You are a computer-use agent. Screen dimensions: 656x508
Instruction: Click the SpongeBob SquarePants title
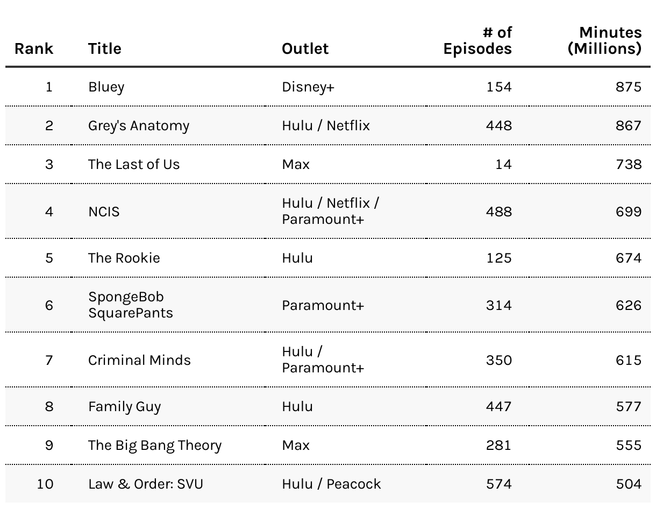click(131, 305)
